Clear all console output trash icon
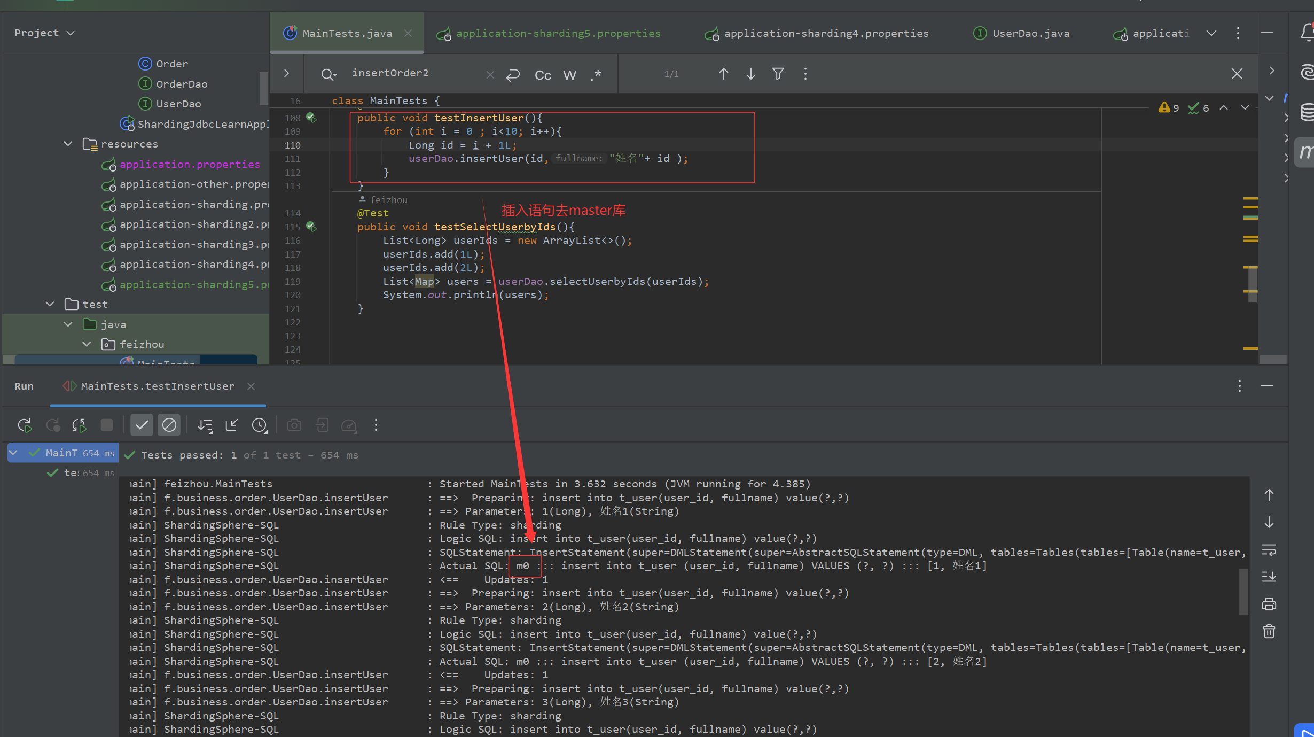The width and height of the screenshot is (1314, 737). point(1269,631)
